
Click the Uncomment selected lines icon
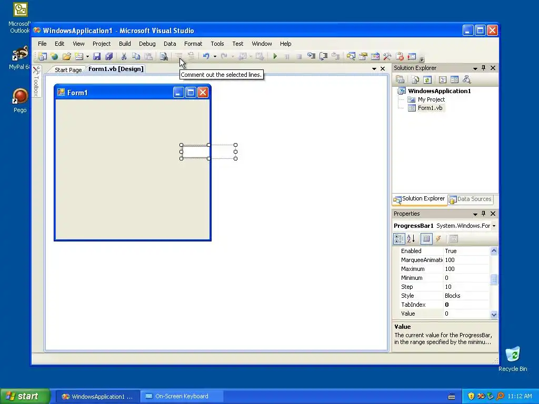coord(191,56)
